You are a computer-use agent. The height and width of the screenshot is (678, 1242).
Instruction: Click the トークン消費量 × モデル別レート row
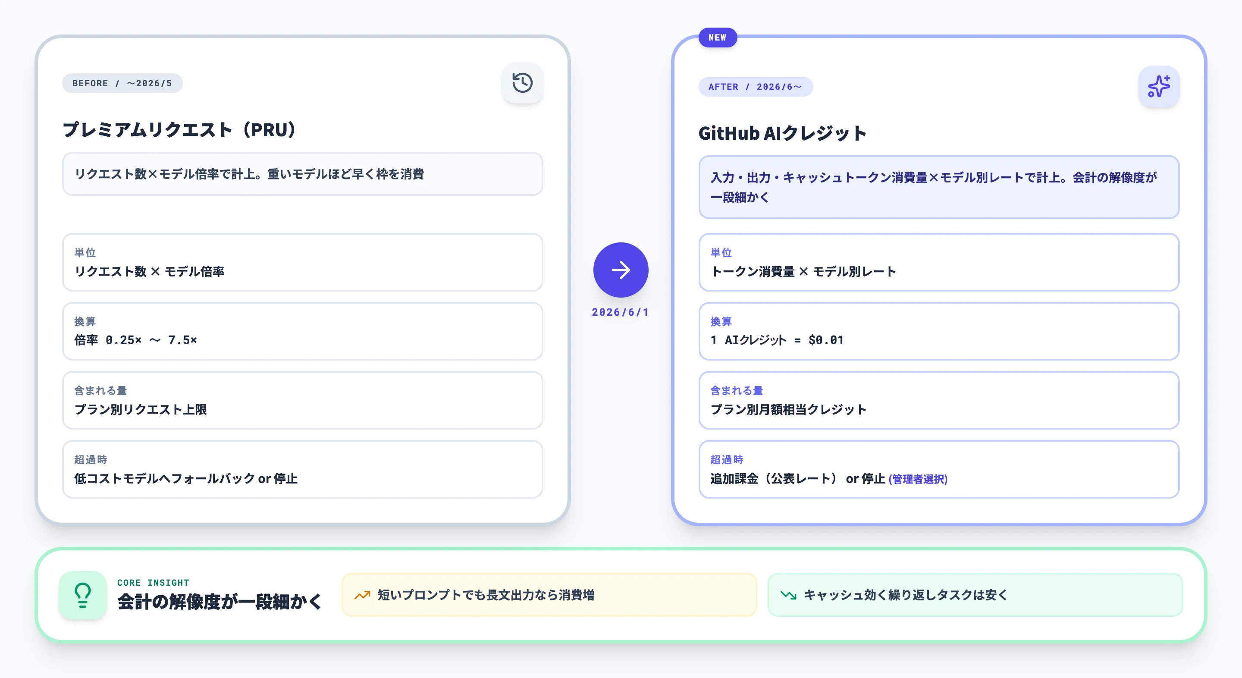939,262
